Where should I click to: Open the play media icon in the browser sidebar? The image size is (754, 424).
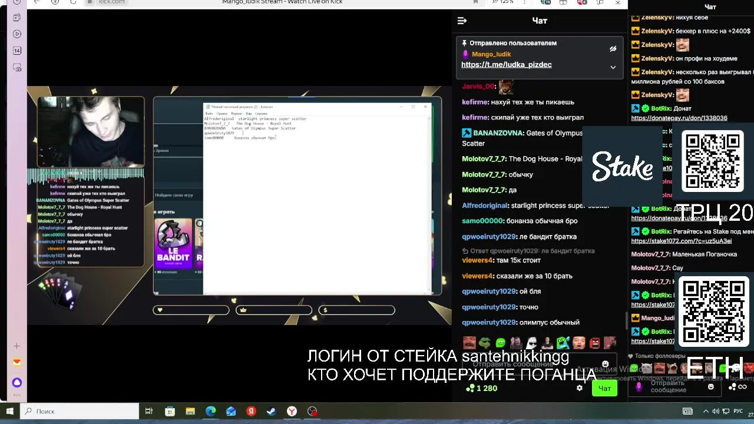[17, 34]
